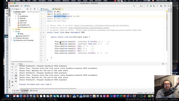This screenshot has height=101, width=179.
Task: Toggle scroll to end in Run console
Action: point(16,75)
